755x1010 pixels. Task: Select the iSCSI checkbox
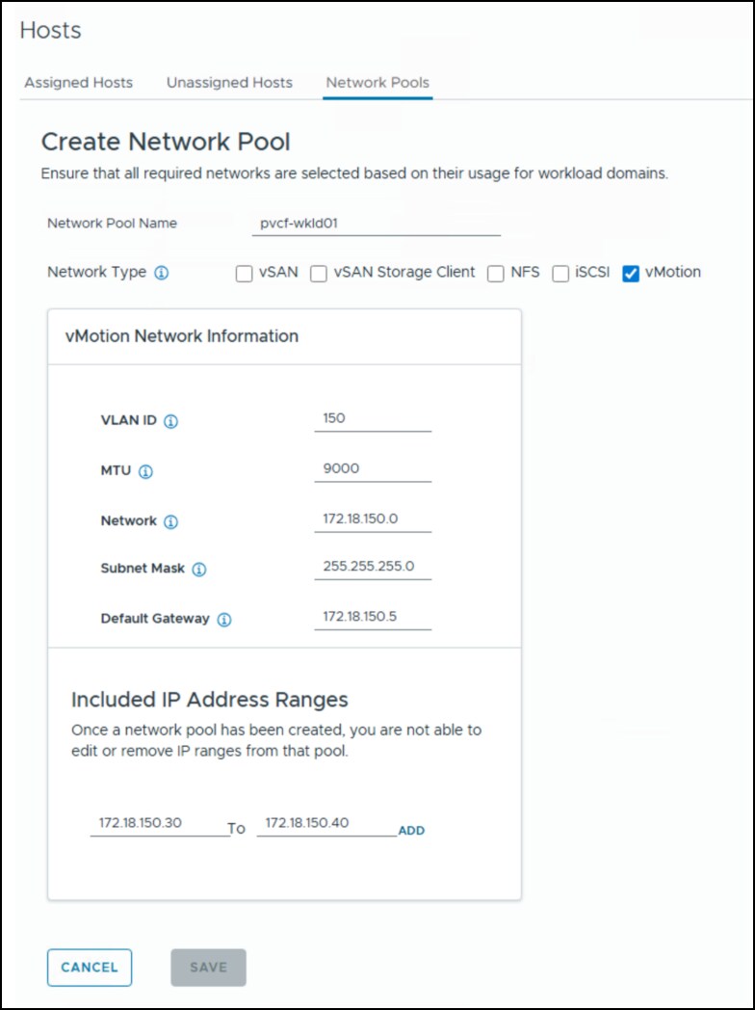coord(560,275)
